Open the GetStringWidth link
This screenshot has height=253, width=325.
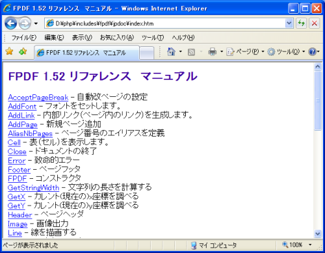coord(33,188)
